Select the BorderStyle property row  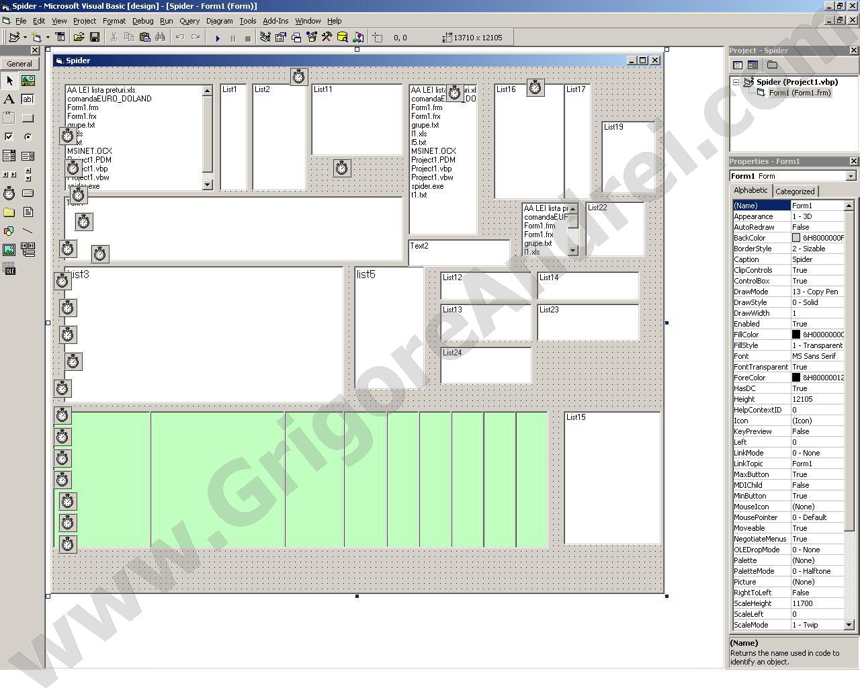788,249
